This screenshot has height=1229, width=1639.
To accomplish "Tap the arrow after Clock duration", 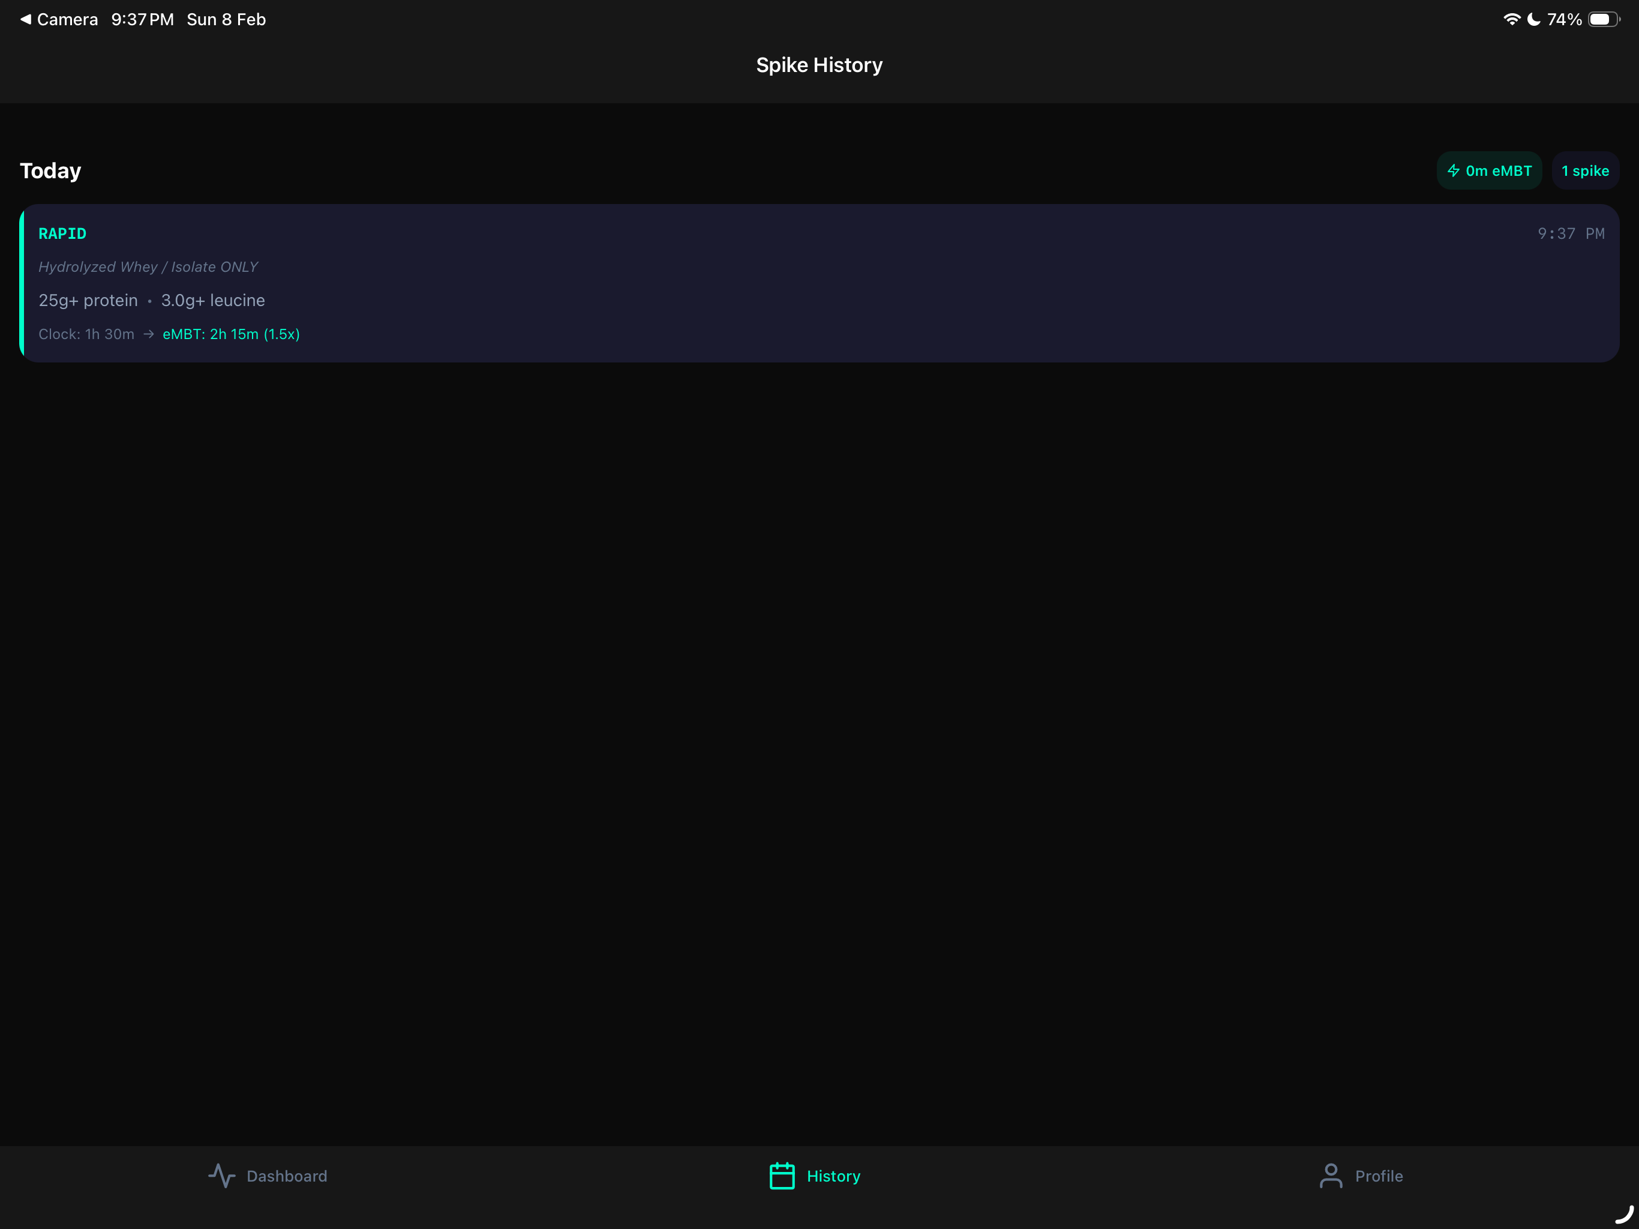I will tap(149, 334).
